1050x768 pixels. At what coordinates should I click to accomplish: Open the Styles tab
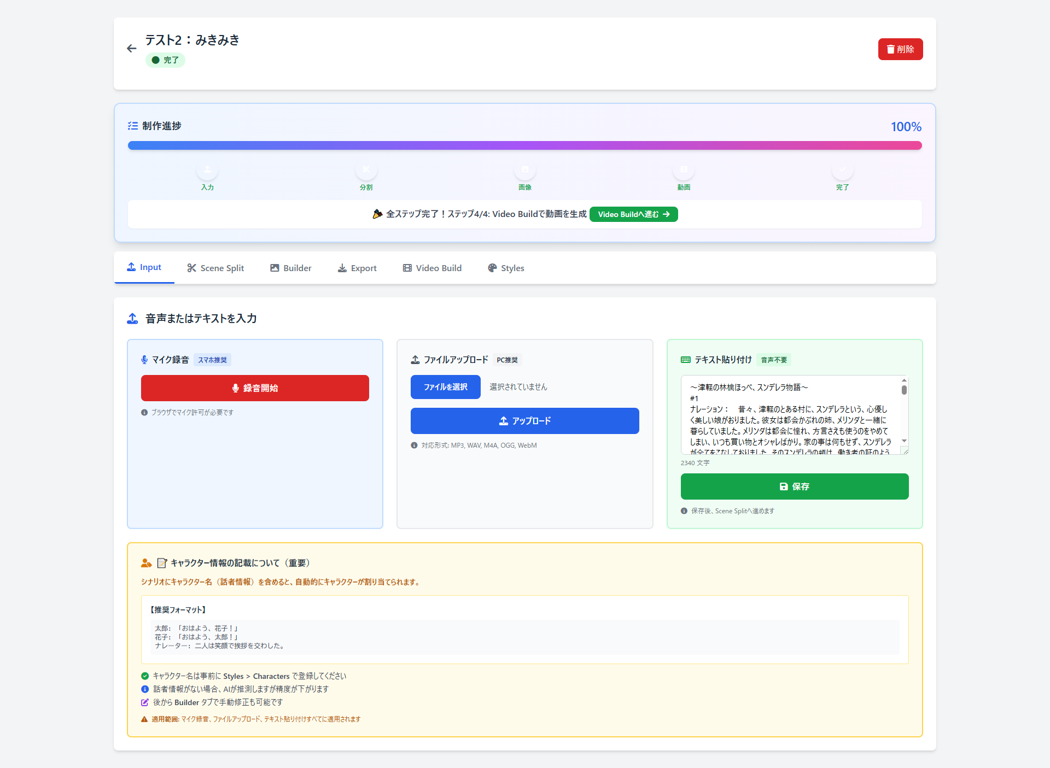[506, 268]
